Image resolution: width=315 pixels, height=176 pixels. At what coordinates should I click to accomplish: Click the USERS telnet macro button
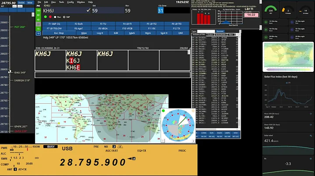[x=227, y=133]
